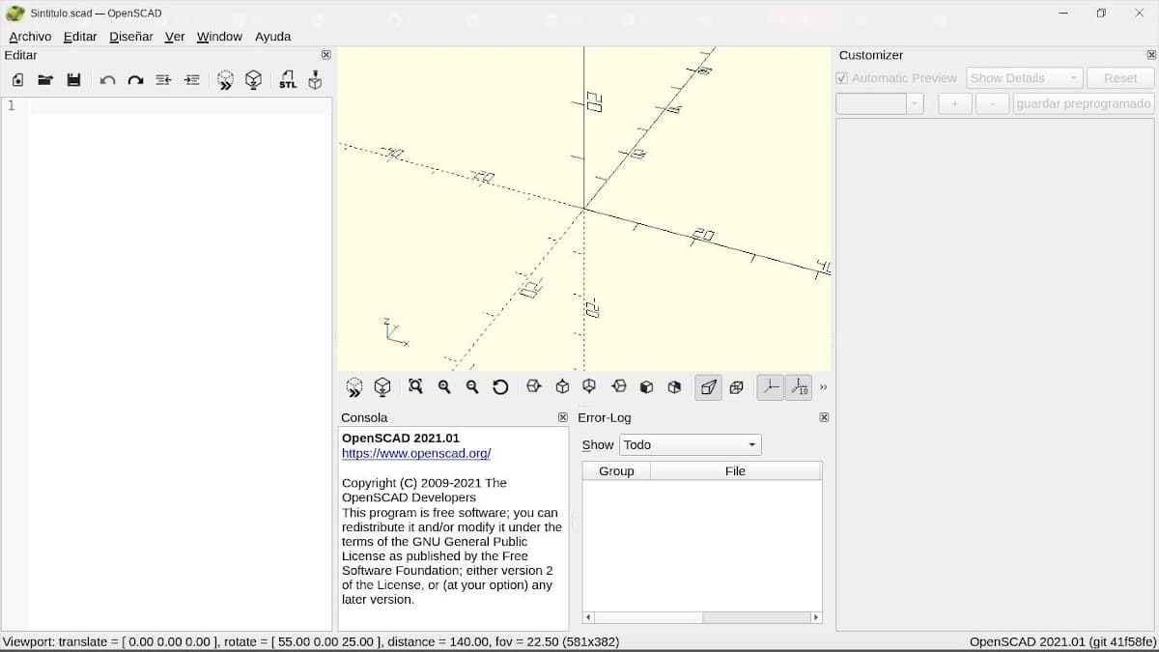Click inside the code editor line 1
The height and width of the screenshot is (652, 1159).
pos(180,106)
